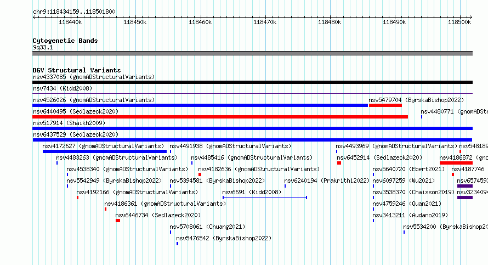
Task: Click the right arrow of the ruler
Action: coord(471,18)
